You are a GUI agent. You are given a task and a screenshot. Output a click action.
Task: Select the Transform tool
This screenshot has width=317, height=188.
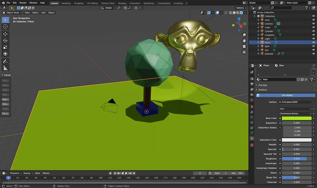(5, 54)
